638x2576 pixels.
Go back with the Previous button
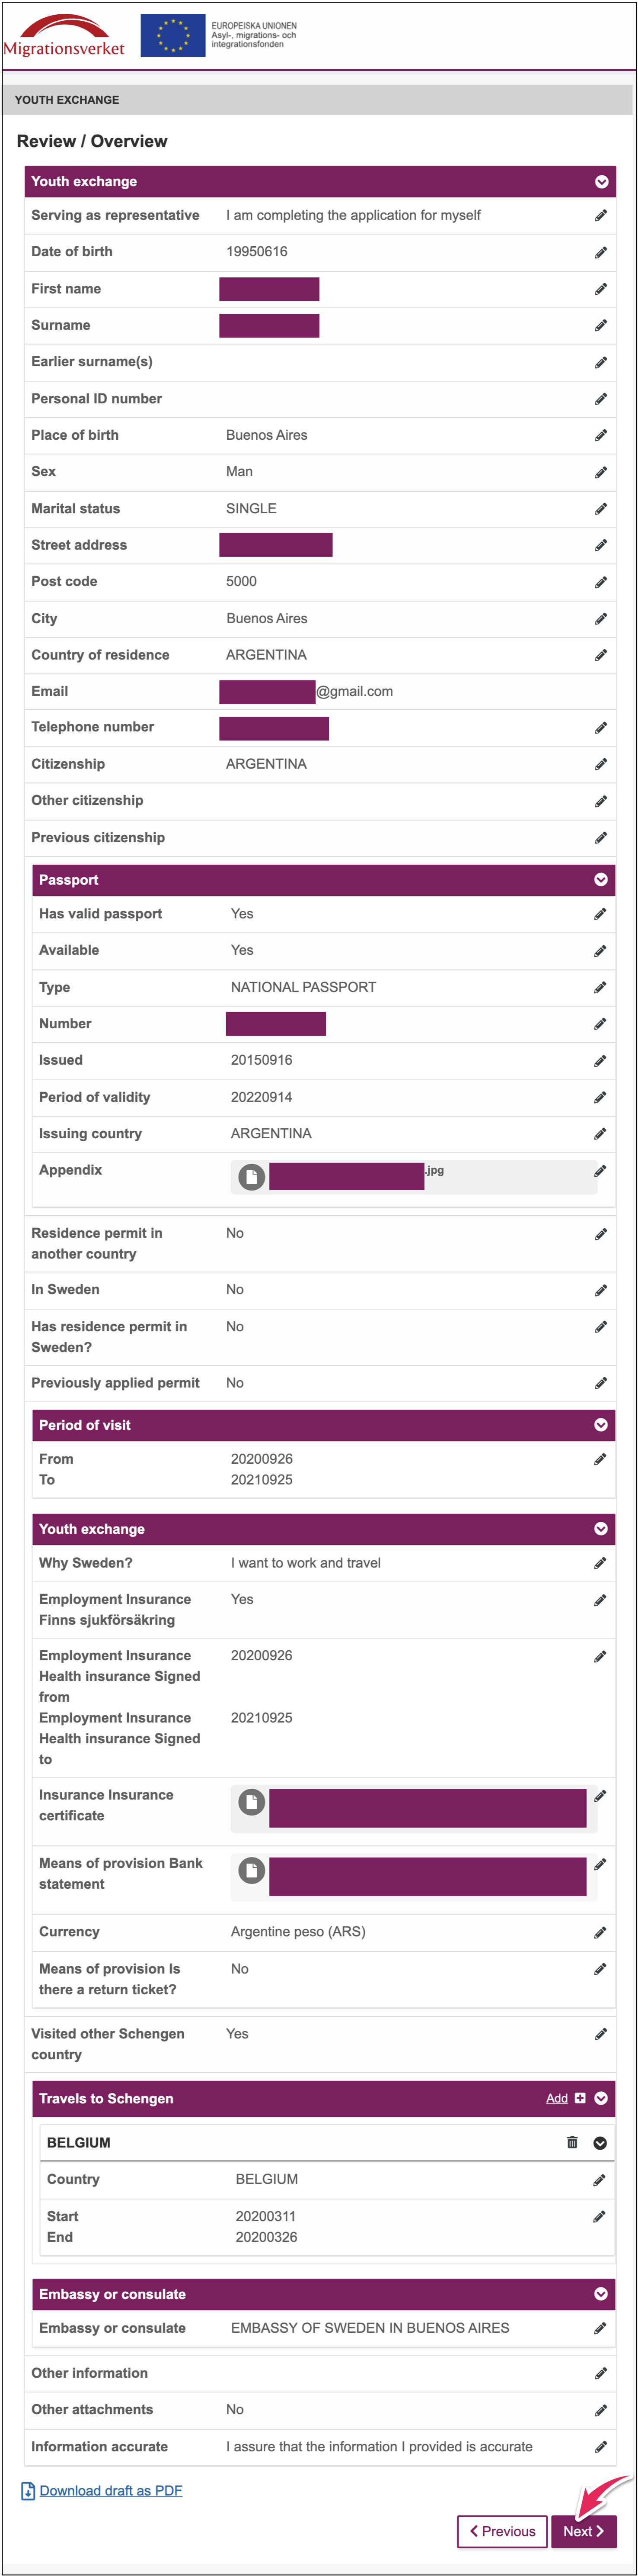[x=502, y=2531]
